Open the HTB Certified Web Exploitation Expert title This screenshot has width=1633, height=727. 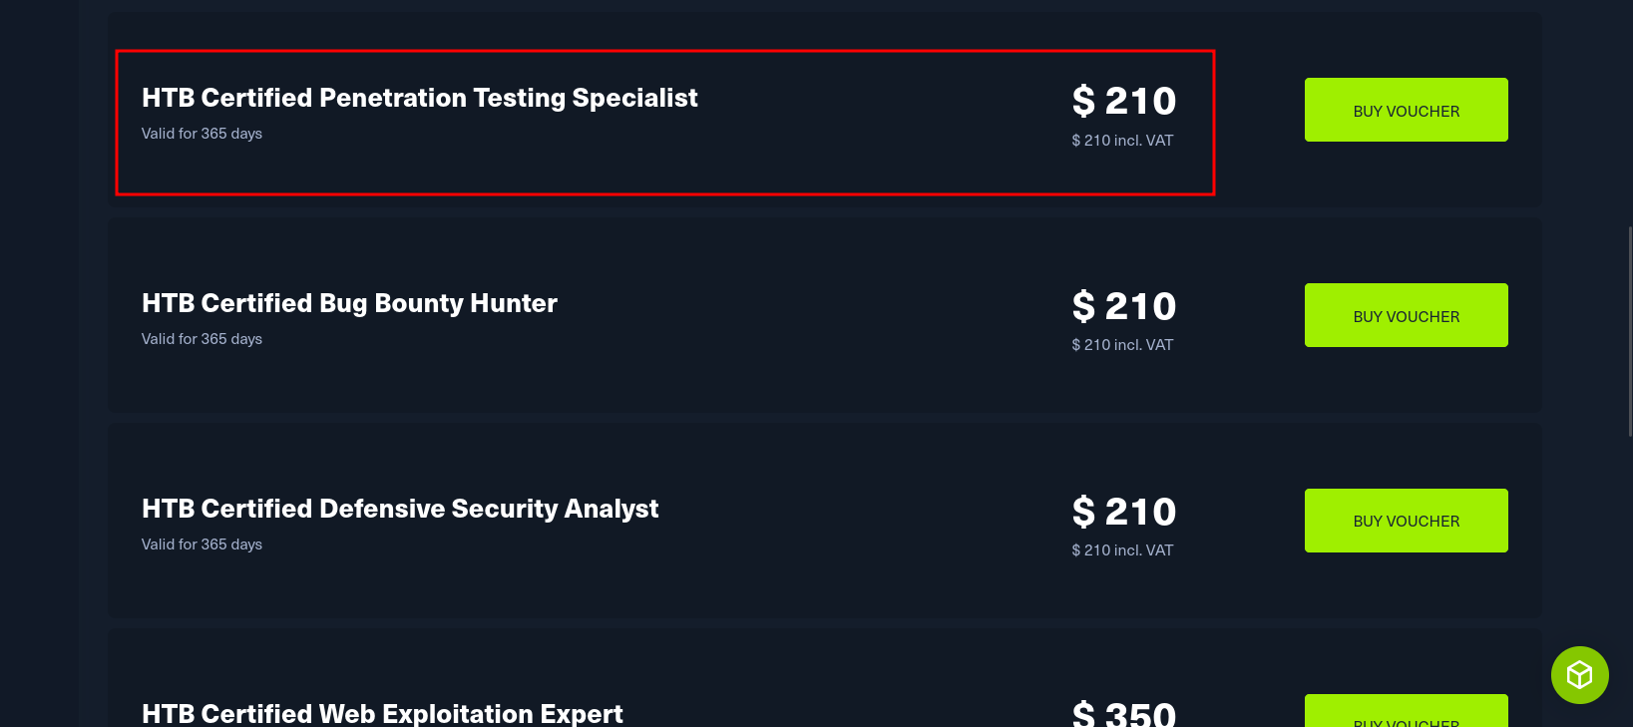(x=382, y=713)
